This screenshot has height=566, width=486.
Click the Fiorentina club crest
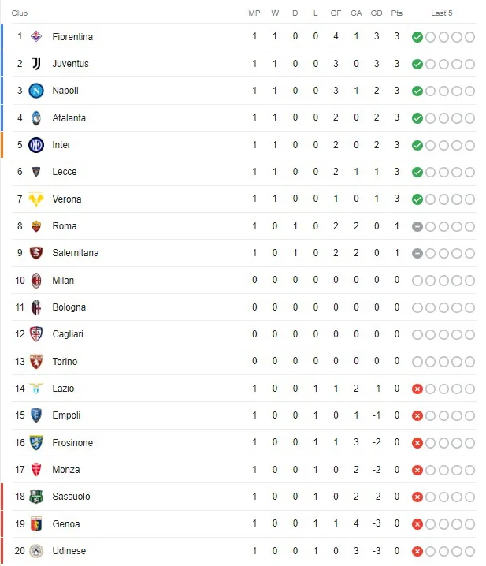(x=36, y=36)
